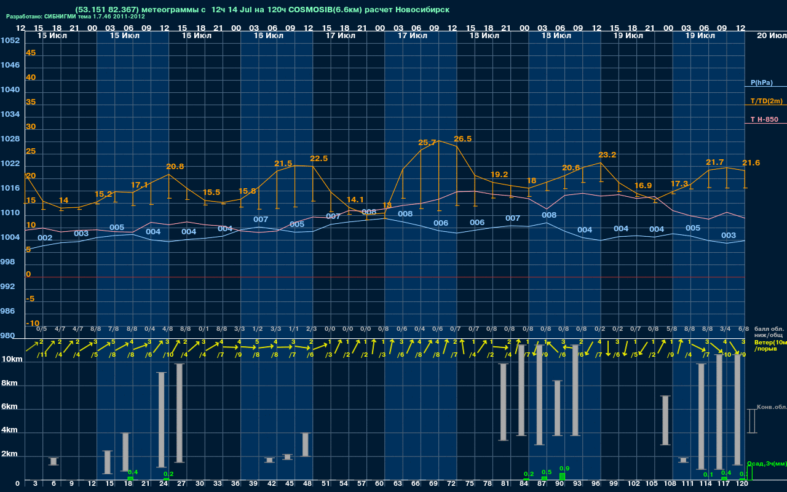Screen dimensions: 787x492
Task: Click the 17.1 temperature label
Action: pos(140,184)
